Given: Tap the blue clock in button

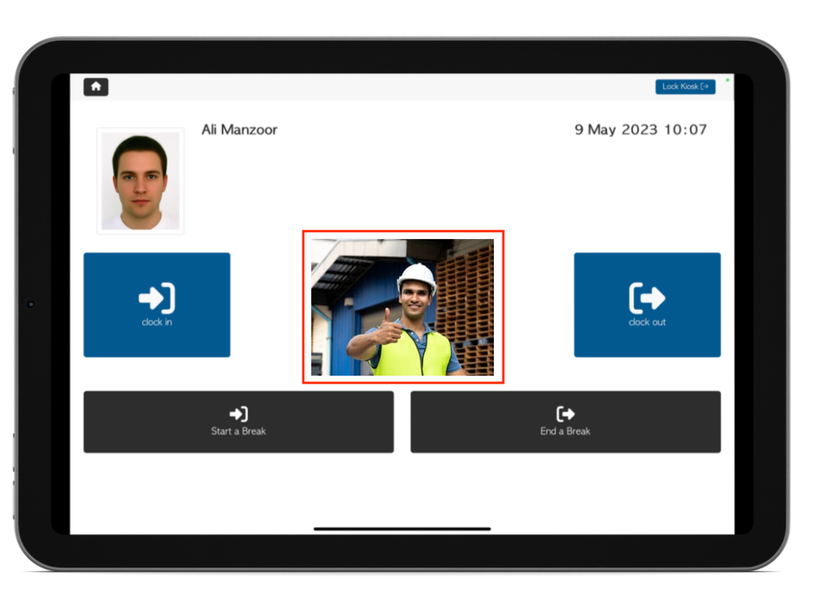Looking at the screenshot, I should (x=156, y=305).
